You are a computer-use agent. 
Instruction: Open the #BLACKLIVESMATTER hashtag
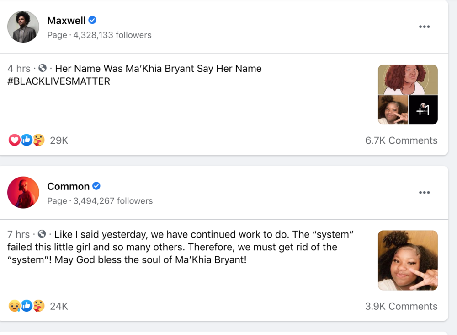pos(58,81)
